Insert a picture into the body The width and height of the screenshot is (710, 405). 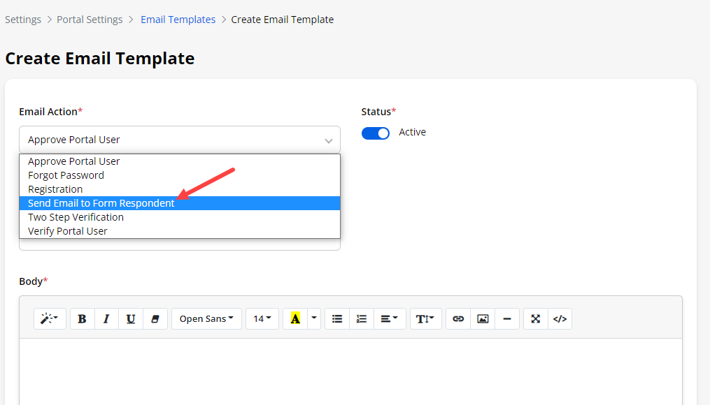point(483,318)
